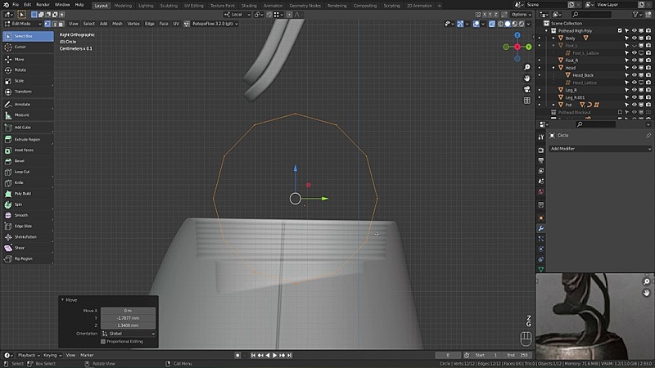Expand the Pot object tree
This screenshot has width=655, height=368.
tap(554, 105)
